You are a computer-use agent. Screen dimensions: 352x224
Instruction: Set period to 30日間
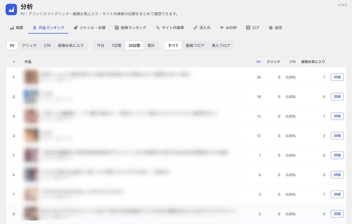tap(134, 46)
